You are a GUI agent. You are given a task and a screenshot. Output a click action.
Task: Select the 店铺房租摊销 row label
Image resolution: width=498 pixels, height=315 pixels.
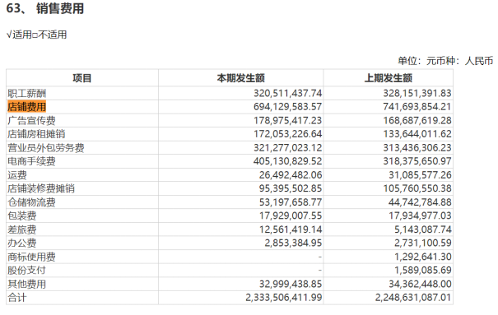point(36,134)
